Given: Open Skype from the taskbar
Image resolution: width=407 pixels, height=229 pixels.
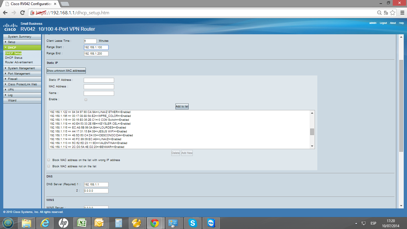Looking at the screenshot, I should click(193, 223).
